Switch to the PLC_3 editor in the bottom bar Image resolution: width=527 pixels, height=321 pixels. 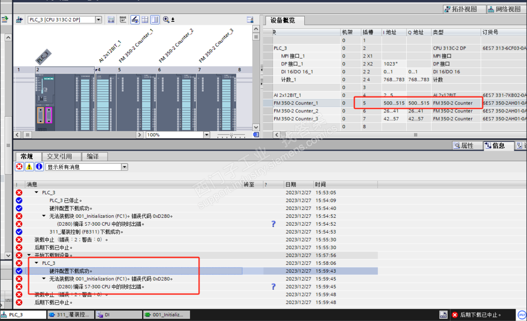click(x=23, y=315)
